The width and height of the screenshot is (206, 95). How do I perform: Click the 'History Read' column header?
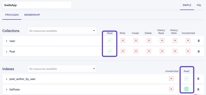161,32
